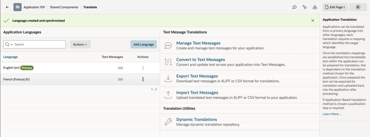Open the Actions dropdown menu
Image resolution: width=370 pixels, height=137 pixels.
pyautogui.click(x=80, y=44)
